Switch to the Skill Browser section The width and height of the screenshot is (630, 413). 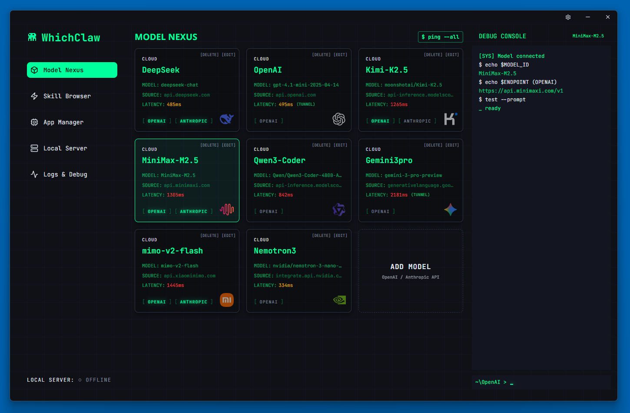(66, 96)
